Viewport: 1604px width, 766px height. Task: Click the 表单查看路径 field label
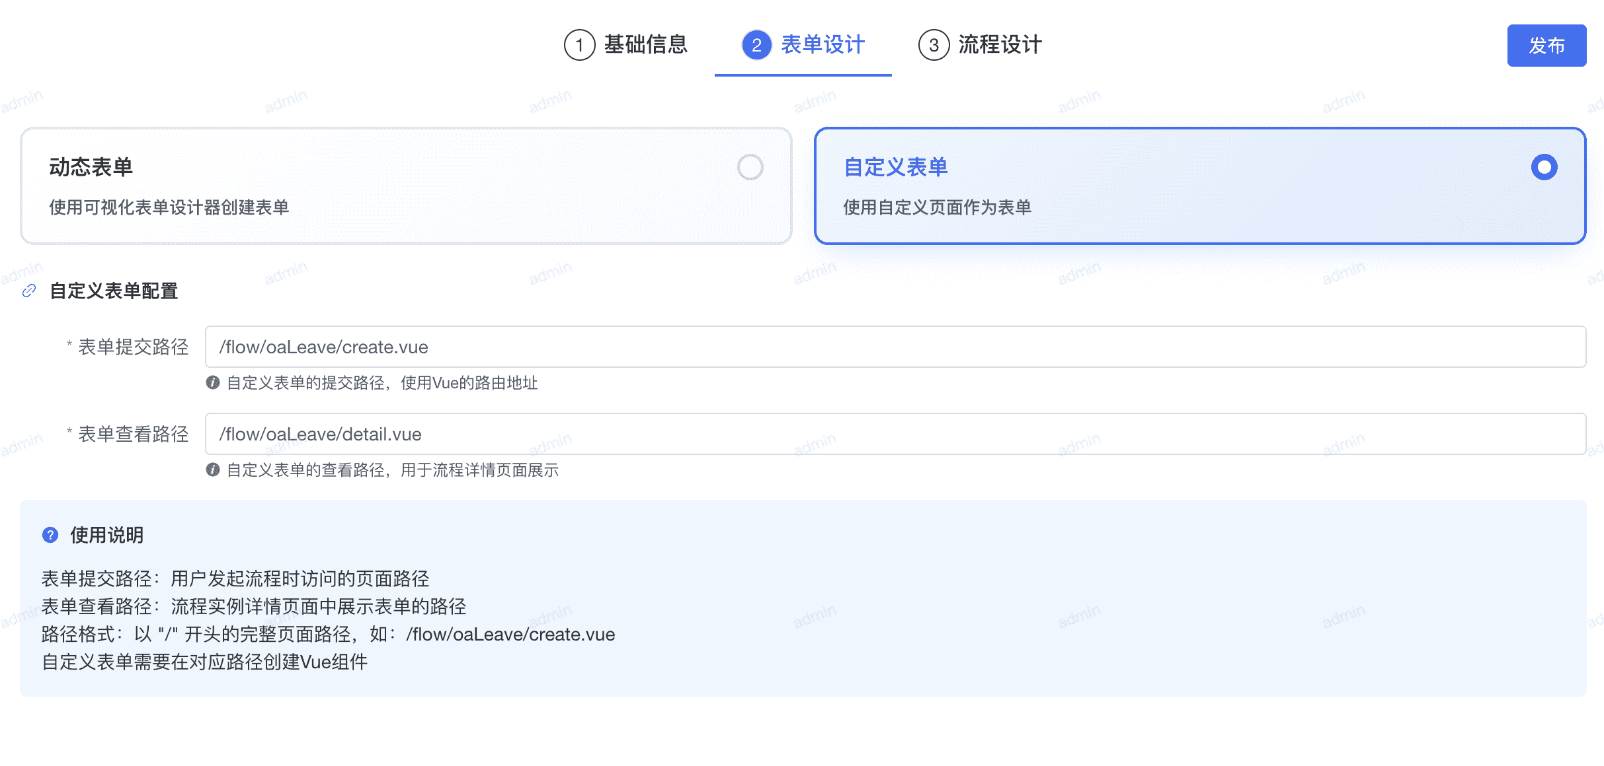click(x=133, y=435)
